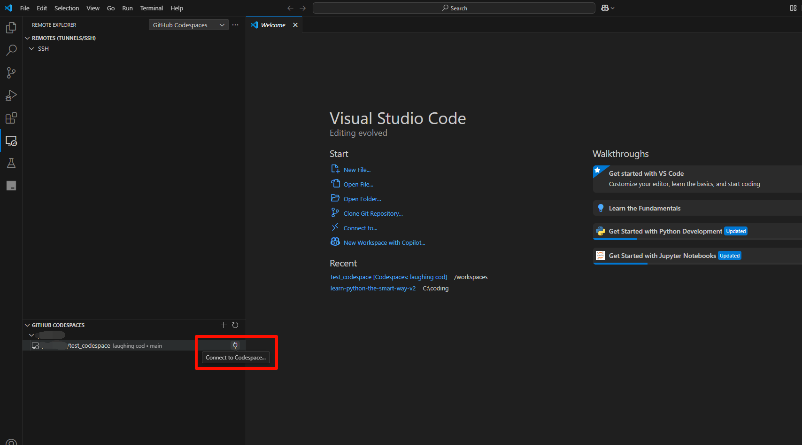Click the New File icon under Start

[x=335, y=169]
